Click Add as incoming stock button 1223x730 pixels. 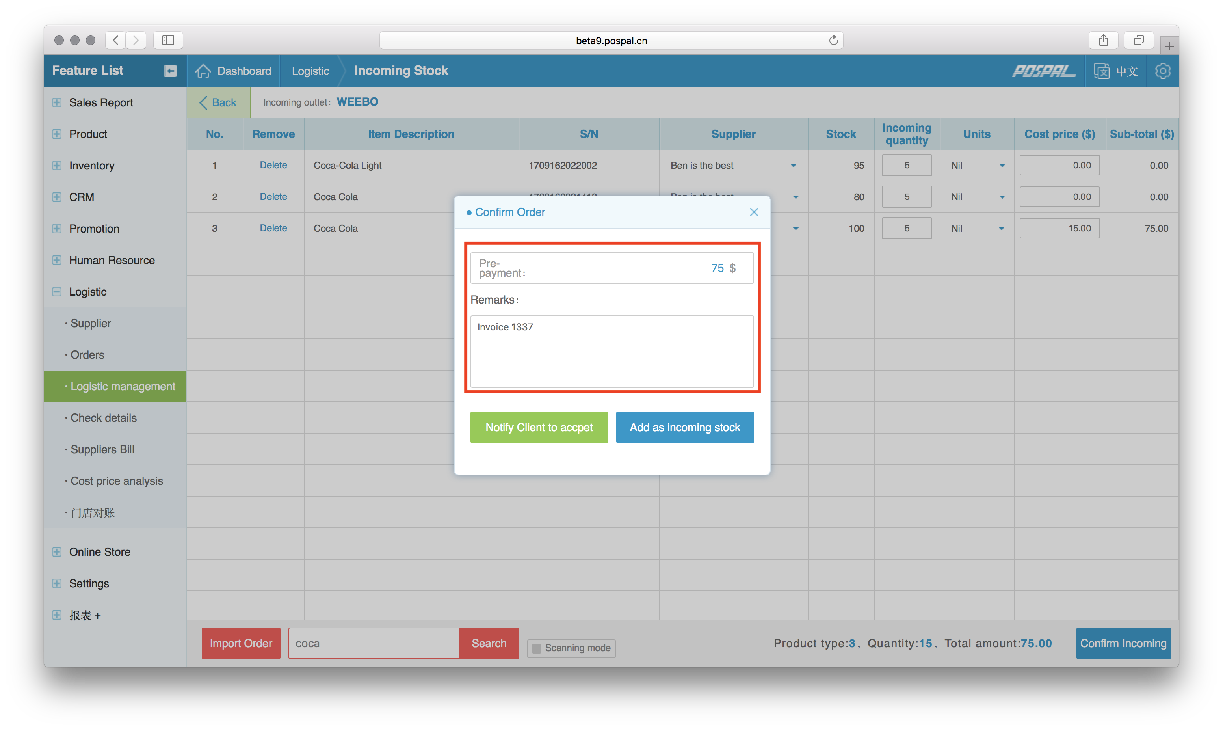[x=684, y=427]
